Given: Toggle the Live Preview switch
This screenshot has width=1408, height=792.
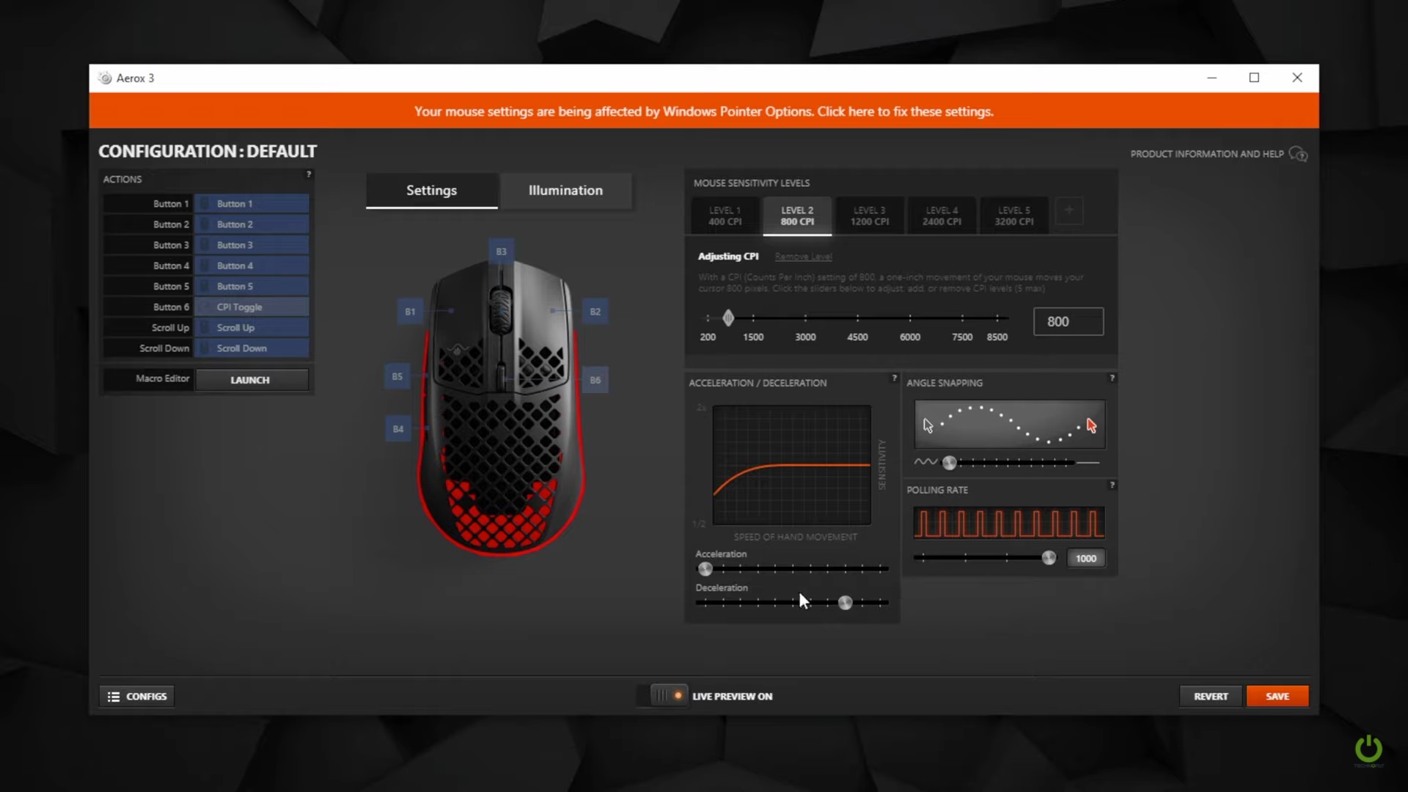Looking at the screenshot, I should 669,696.
